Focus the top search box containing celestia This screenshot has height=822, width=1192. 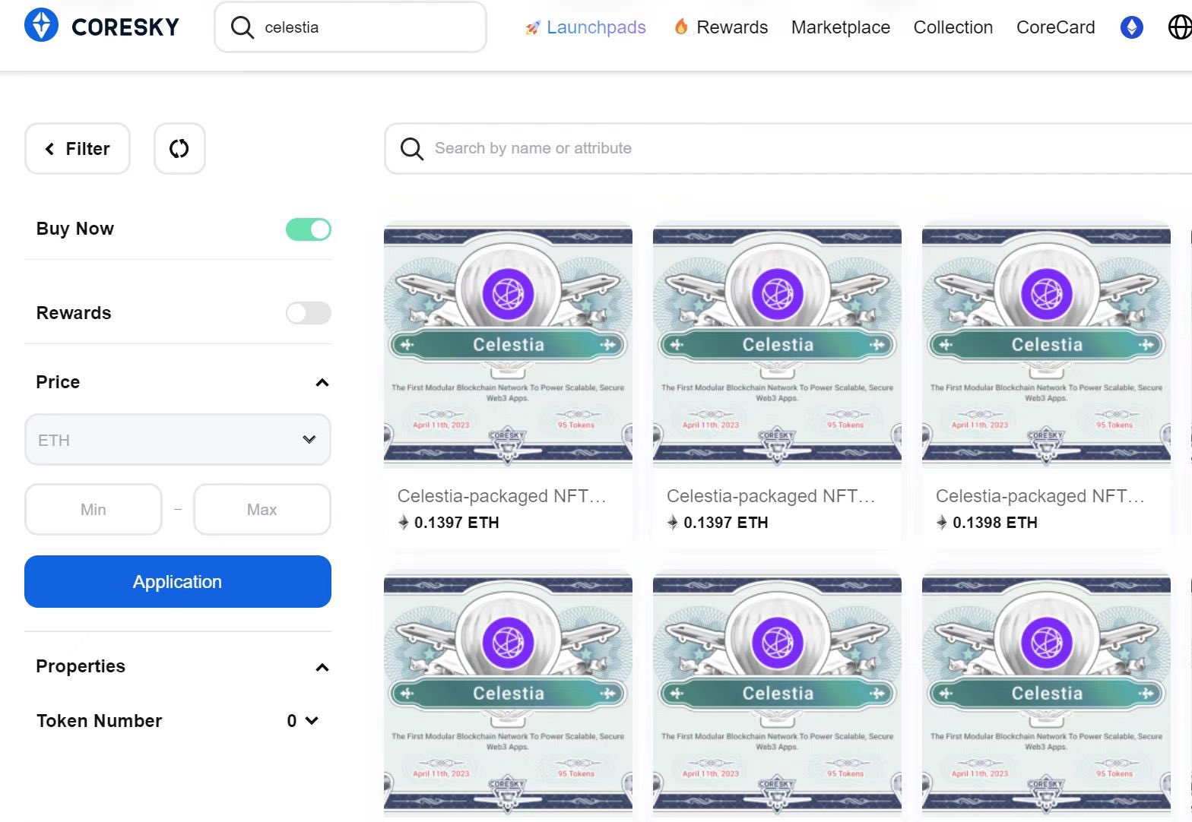tap(350, 27)
